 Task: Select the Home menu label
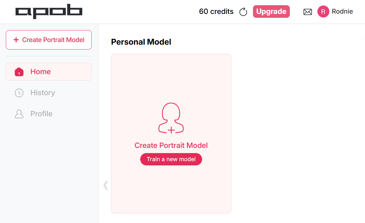coord(40,72)
